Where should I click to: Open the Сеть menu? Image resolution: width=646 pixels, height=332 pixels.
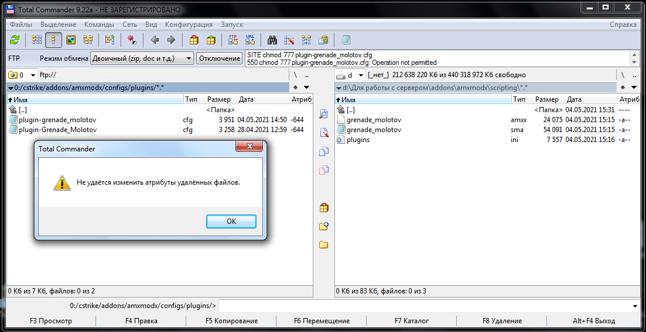point(130,25)
